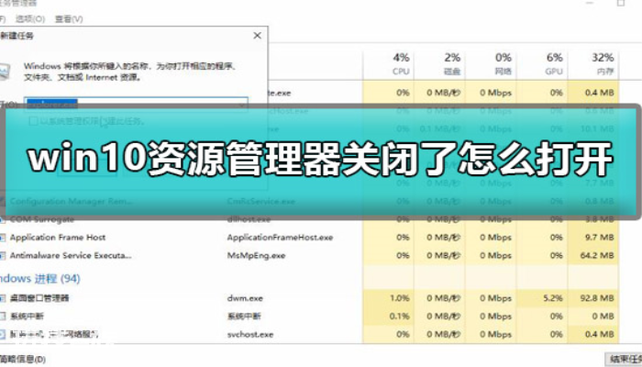642x367 pixels.
Task: Maximize the Task Manager window
Action: point(621,3)
